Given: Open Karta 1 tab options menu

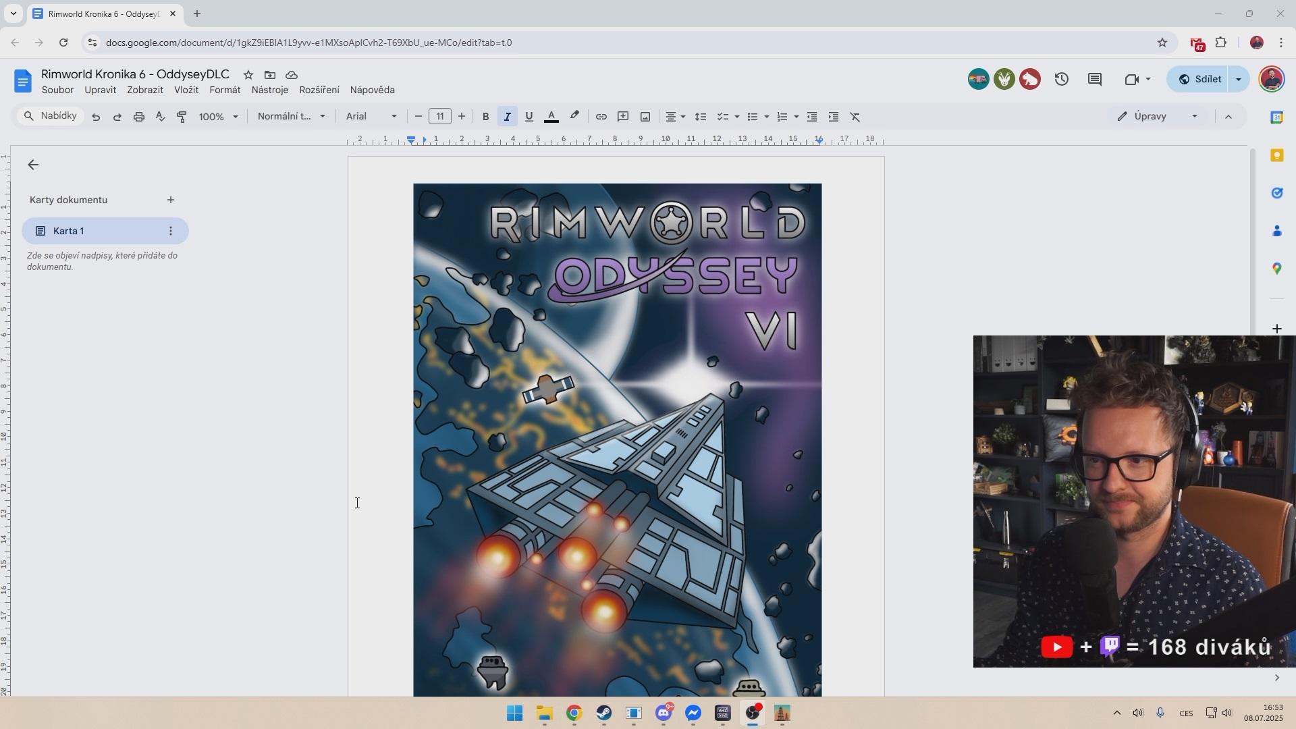Looking at the screenshot, I should [x=171, y=231].
